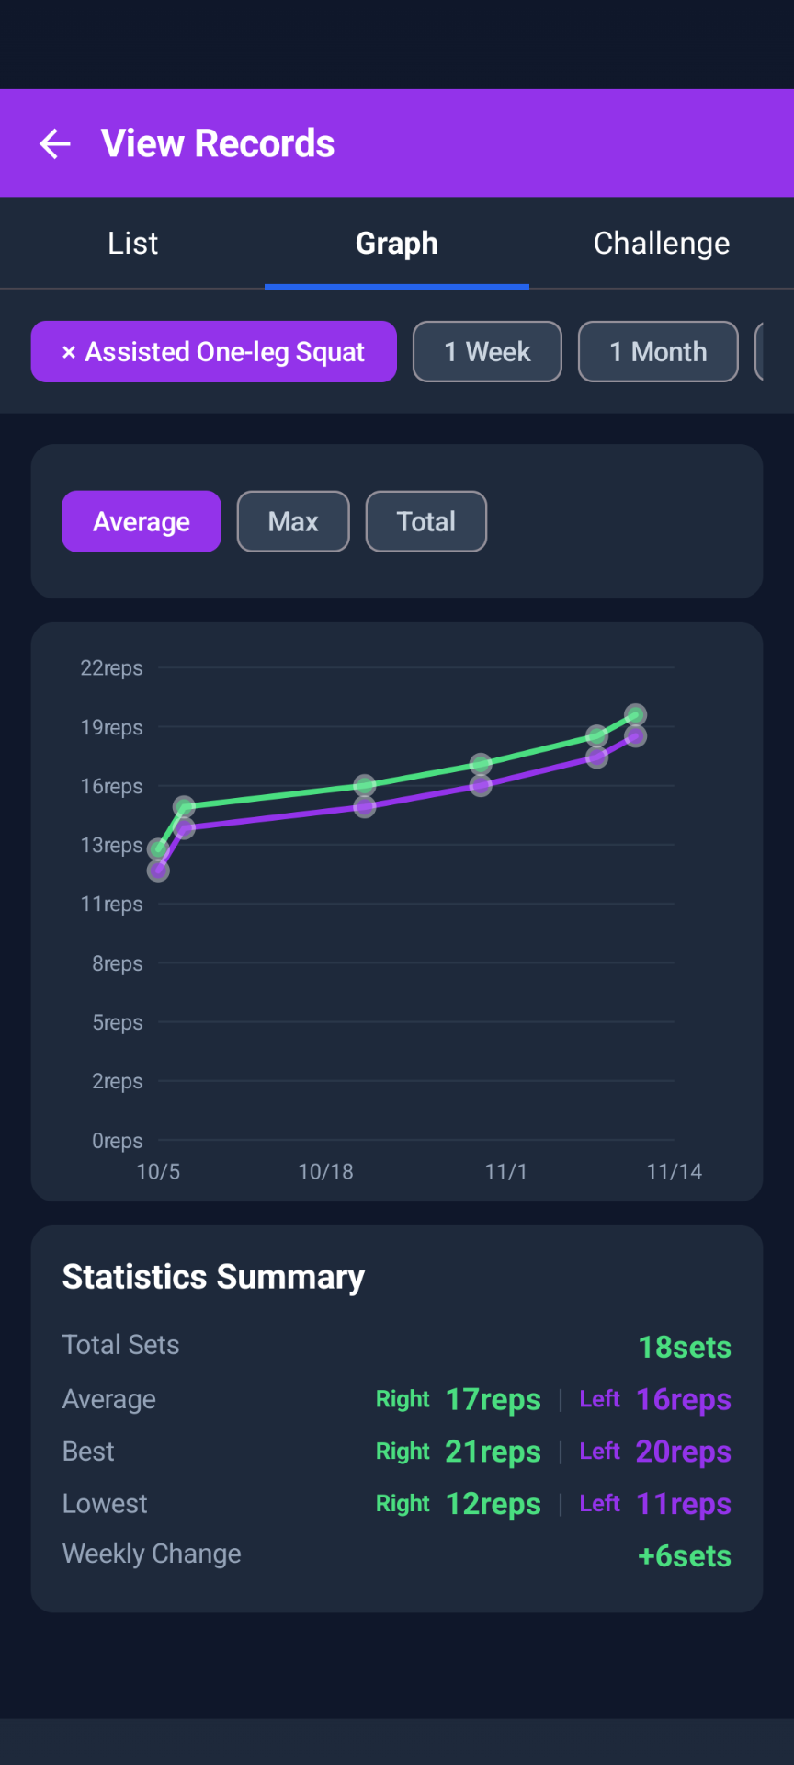The image size is (794, 1765).
Task: Select the Graph tab
Action: point(396,244)
